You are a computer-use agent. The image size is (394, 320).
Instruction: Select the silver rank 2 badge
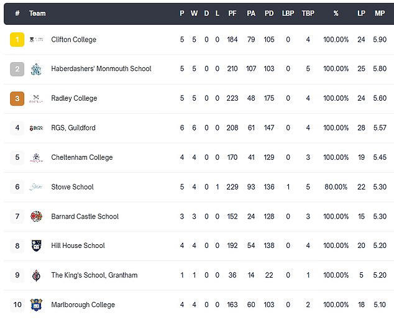click(x=17, y=69)
